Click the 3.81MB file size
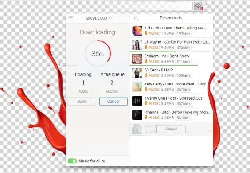Viewport: 250px width, 173px height. tap(167, 76)
